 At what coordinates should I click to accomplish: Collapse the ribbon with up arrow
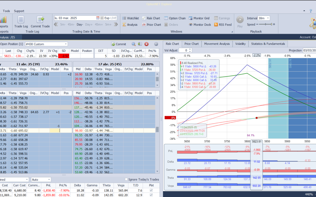[x=304, y=11]
